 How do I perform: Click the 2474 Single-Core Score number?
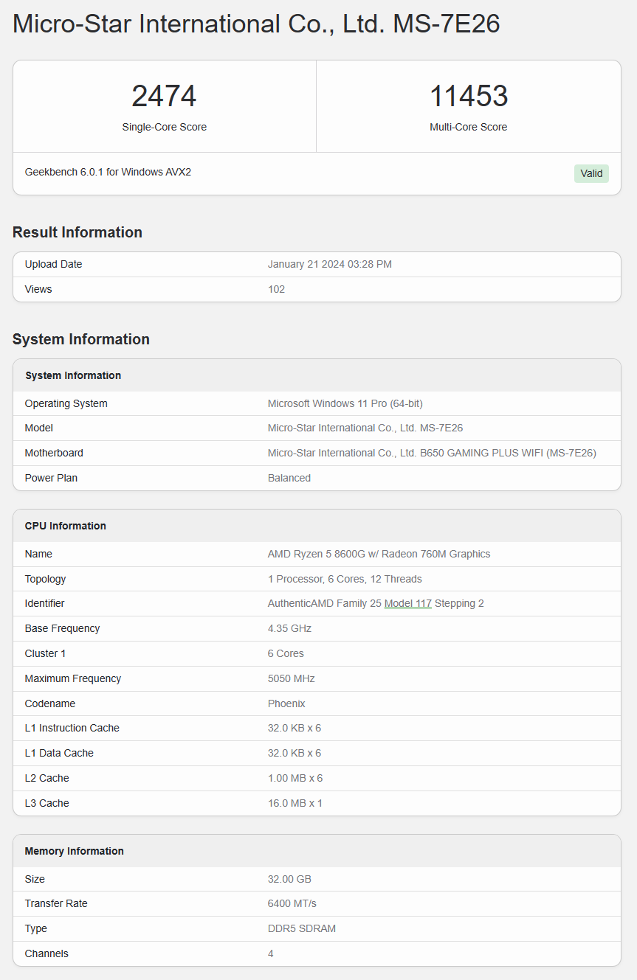(x=164, y=97)
